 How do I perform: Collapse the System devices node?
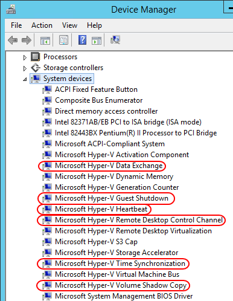point(25,79)
